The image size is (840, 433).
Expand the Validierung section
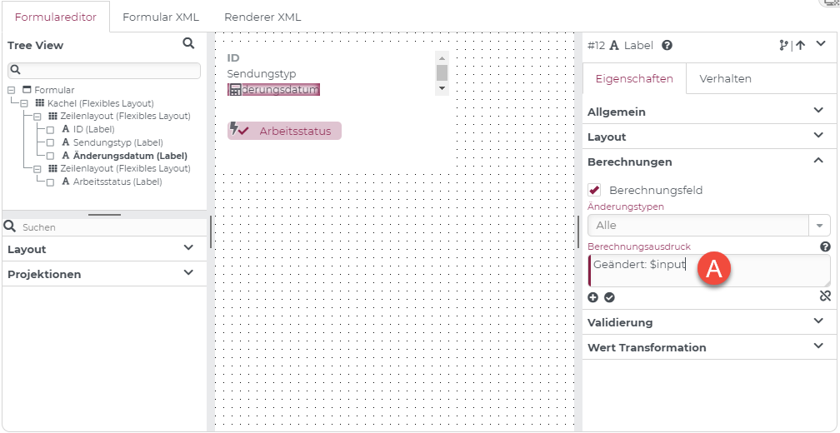point(708,322)
